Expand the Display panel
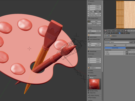Screen dimensions: 135x101 coord(88,70)
